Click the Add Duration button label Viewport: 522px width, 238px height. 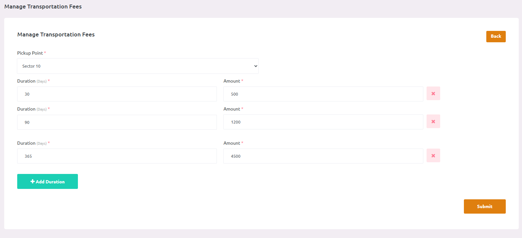click(50, 182)
